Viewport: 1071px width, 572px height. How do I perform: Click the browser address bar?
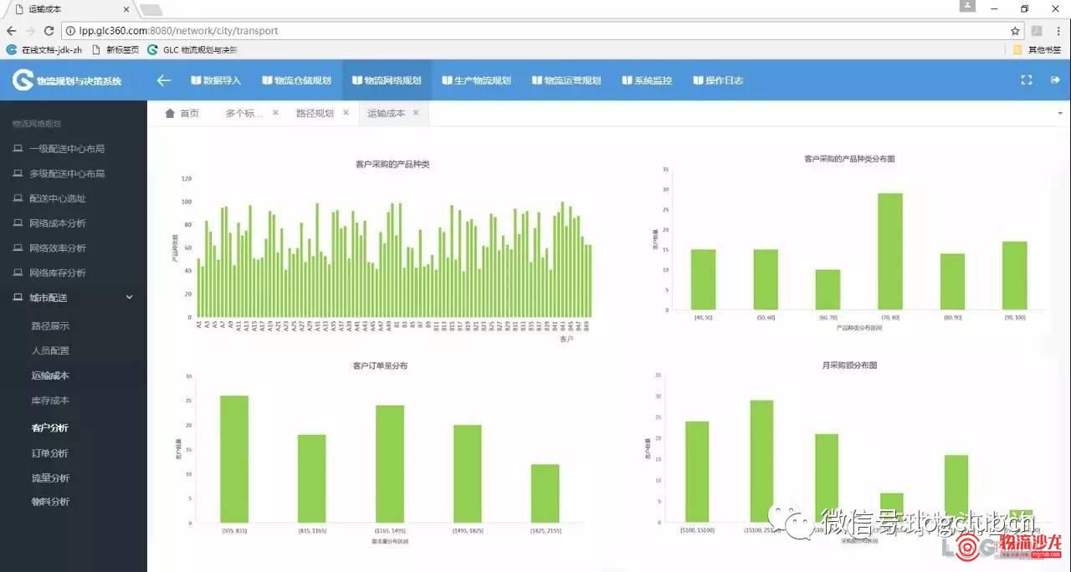click(535, 31)
